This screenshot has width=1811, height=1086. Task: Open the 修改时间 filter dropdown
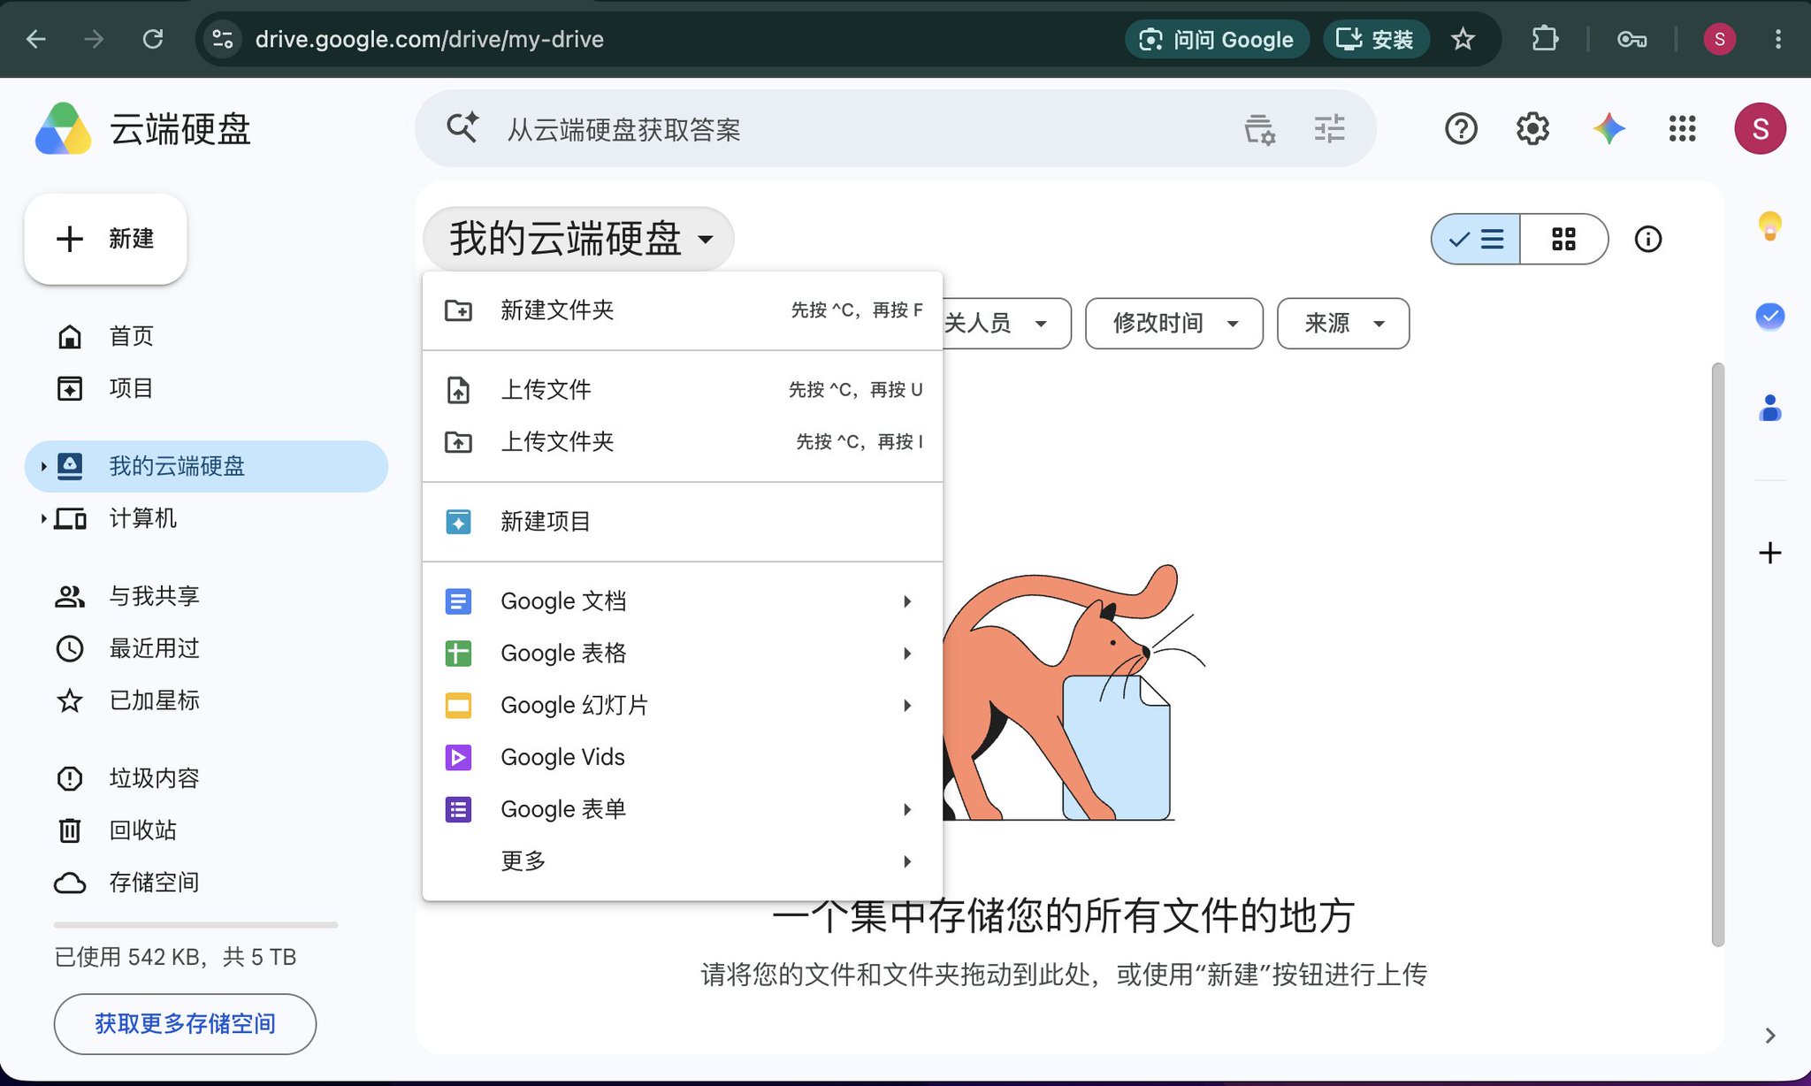(1173, 323)
